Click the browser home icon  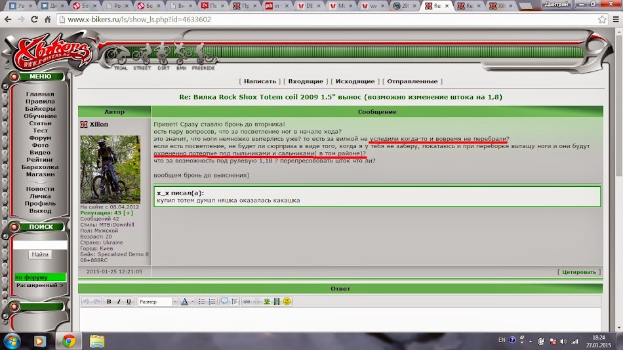tap(48, 19)
